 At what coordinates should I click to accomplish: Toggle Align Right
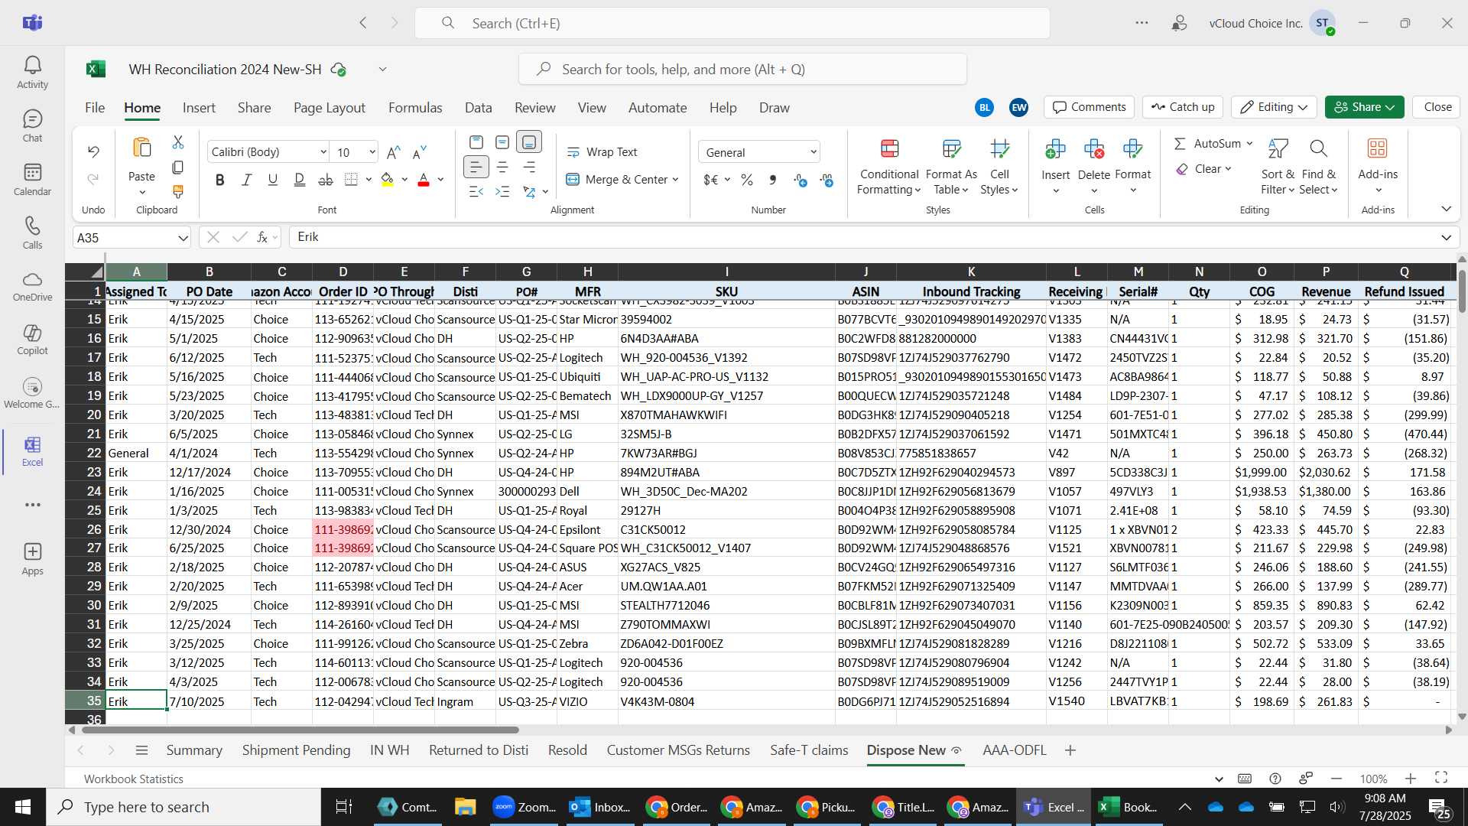(529, 167)
